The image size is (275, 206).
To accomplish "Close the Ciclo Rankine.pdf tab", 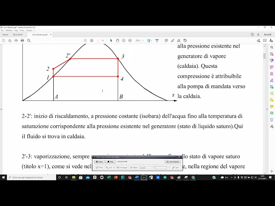I will pos(51,34).
